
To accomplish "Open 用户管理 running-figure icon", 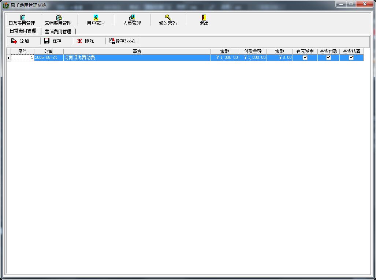I will click(x=96, y=17).
